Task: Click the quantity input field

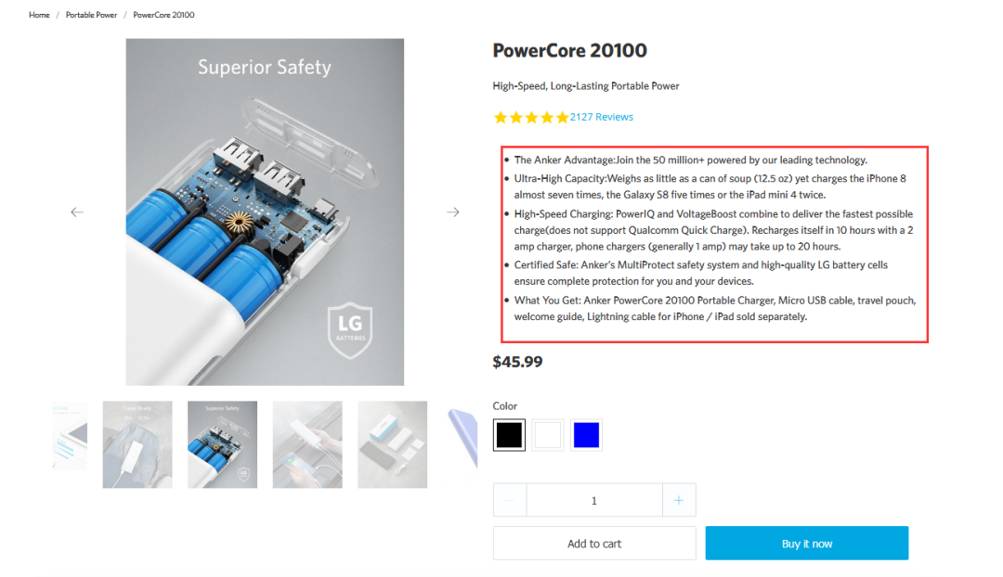Action: tap(594, 501)
